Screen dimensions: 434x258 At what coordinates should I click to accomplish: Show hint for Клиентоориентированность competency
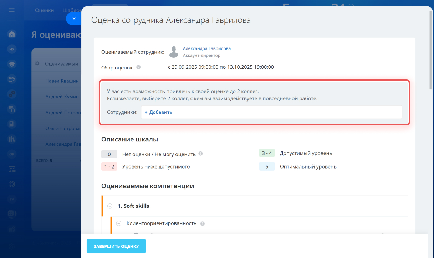(x=203, y=224)
